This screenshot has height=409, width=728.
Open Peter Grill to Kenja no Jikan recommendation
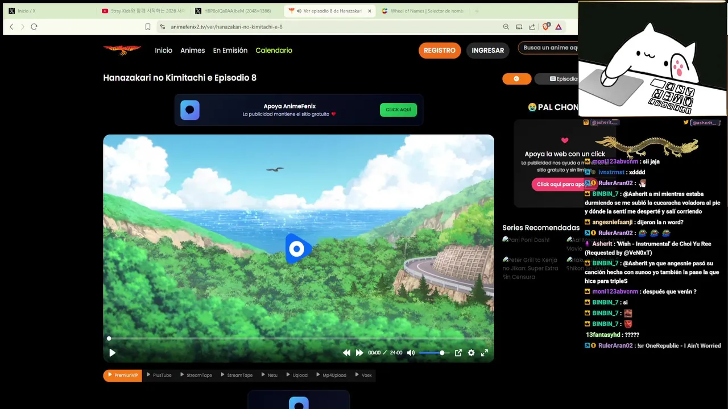pos(530,268)
